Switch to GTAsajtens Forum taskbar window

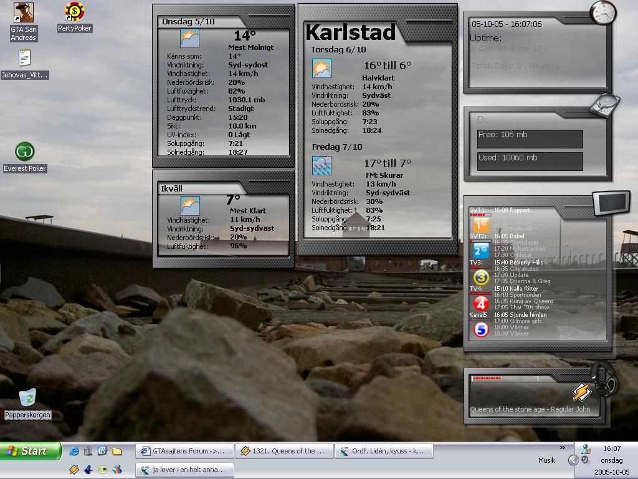pyautogui.click(x=184, y=451)
